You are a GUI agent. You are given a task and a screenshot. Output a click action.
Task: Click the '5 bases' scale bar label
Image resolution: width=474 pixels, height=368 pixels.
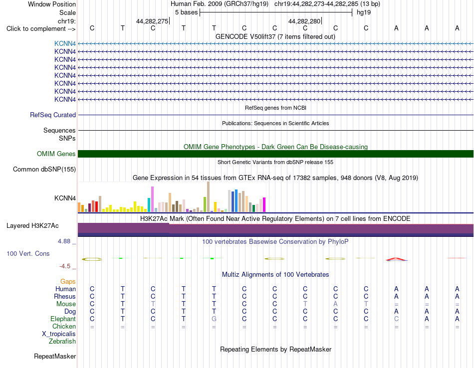[186, 12]
